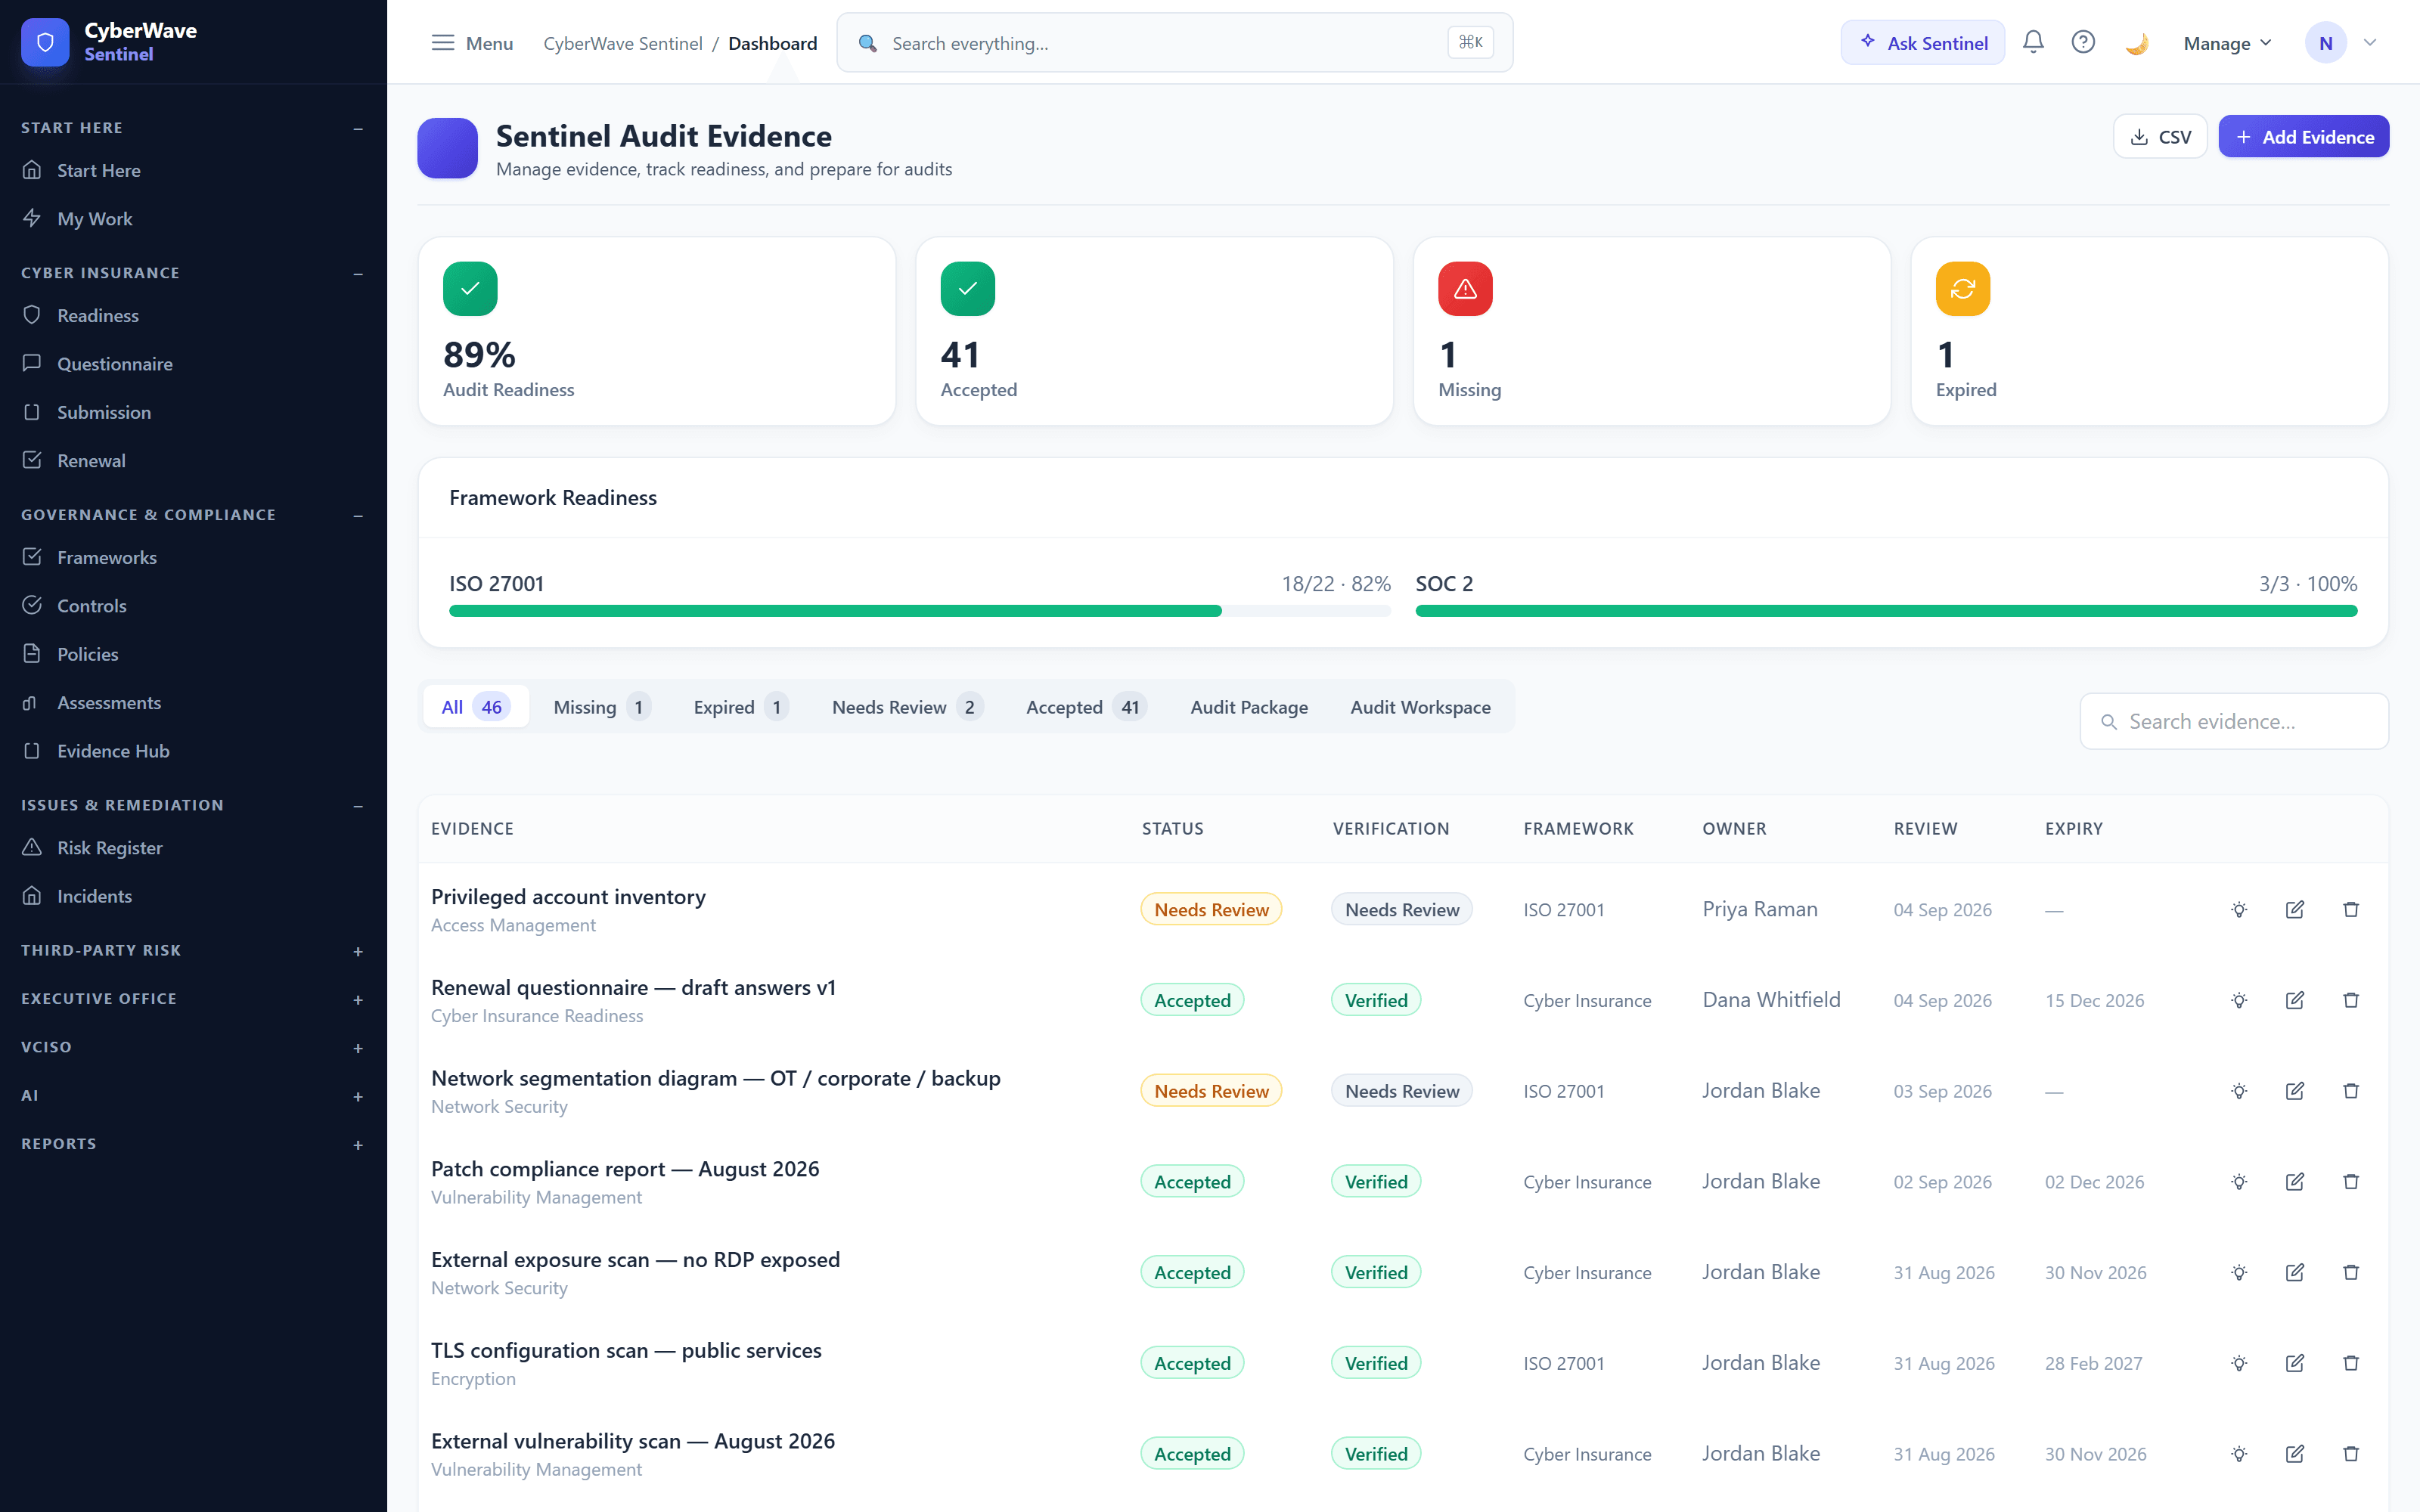
Task: Switch to the Audit Package tab
Action: tap(1249, 707)
